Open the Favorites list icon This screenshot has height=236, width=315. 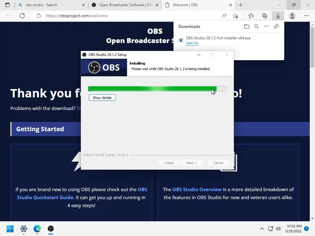coord(251,16)
